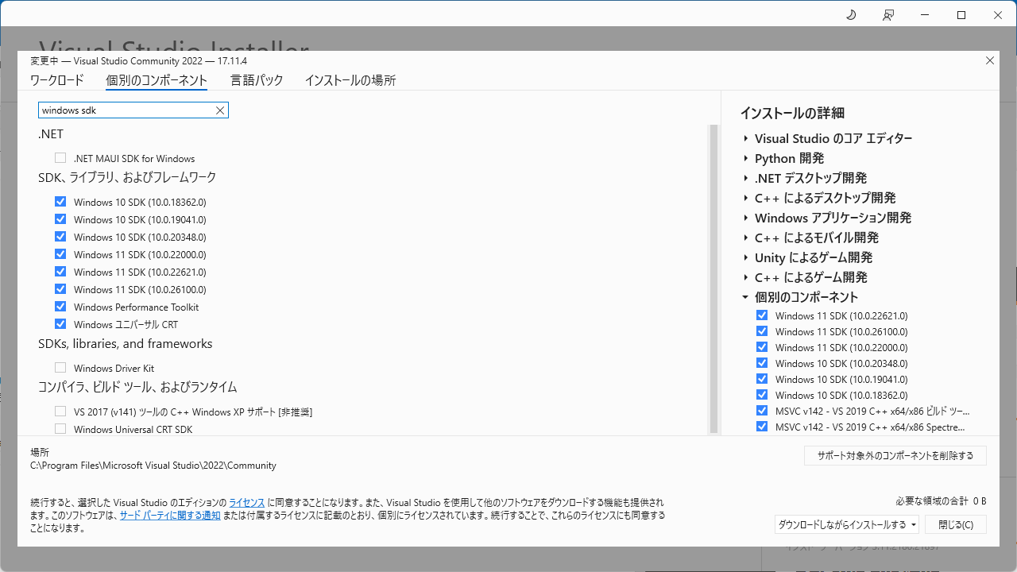Click サポート対象外のコンポーネントを削除する button

(895, 455)
